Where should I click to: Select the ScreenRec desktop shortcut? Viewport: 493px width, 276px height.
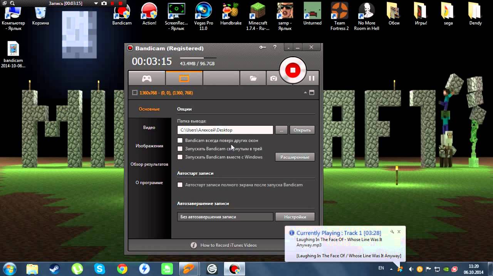click(x=176, y=17)
